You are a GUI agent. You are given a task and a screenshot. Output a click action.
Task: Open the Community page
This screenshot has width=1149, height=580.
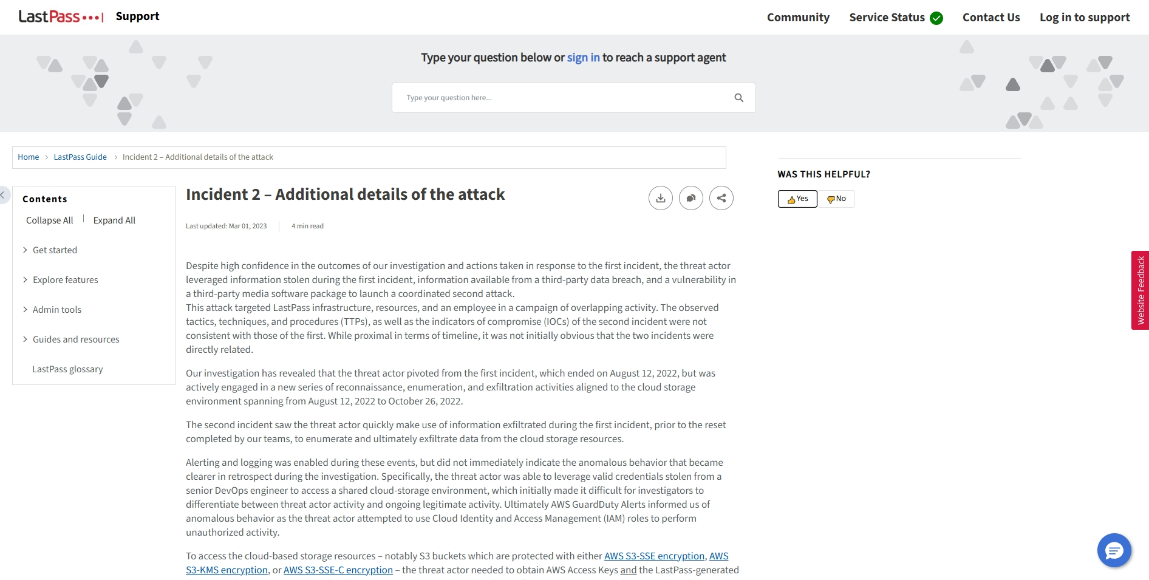[x=798, y=18]
